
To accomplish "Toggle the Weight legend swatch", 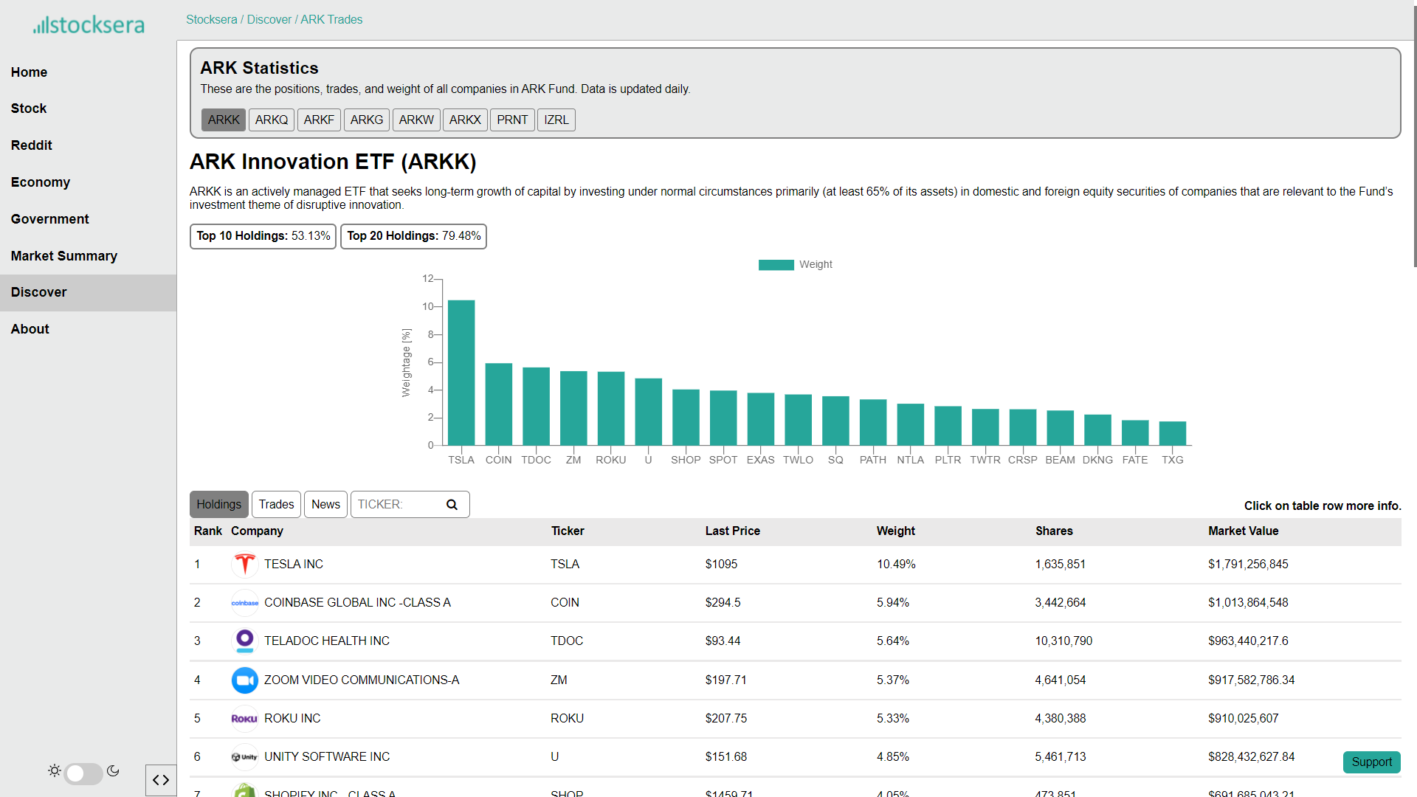I will [x=776, y=265].
